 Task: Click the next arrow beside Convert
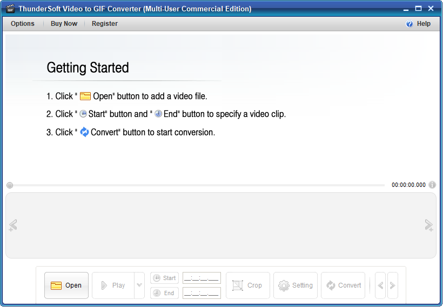tap(393, 285)
